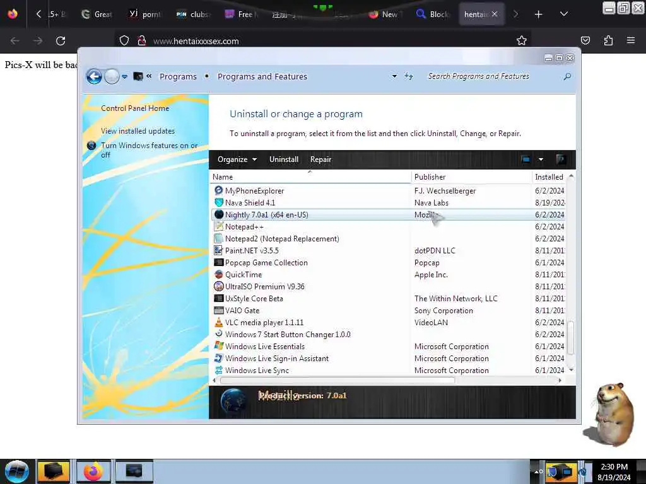Image resolution: width=646 pixels, height=484 pixels.
Task: Switch to the clubs tab
Action: point(194,14)
